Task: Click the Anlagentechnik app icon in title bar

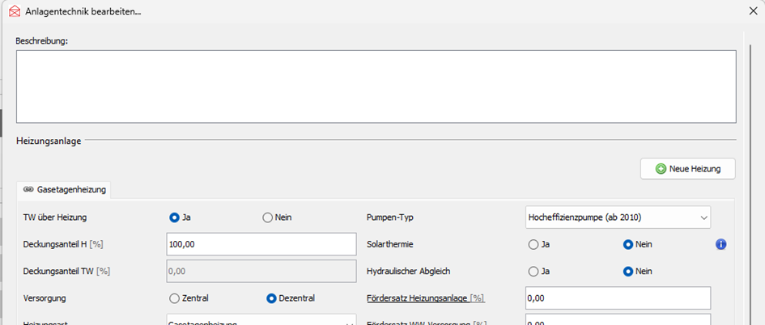Action: 13,12
